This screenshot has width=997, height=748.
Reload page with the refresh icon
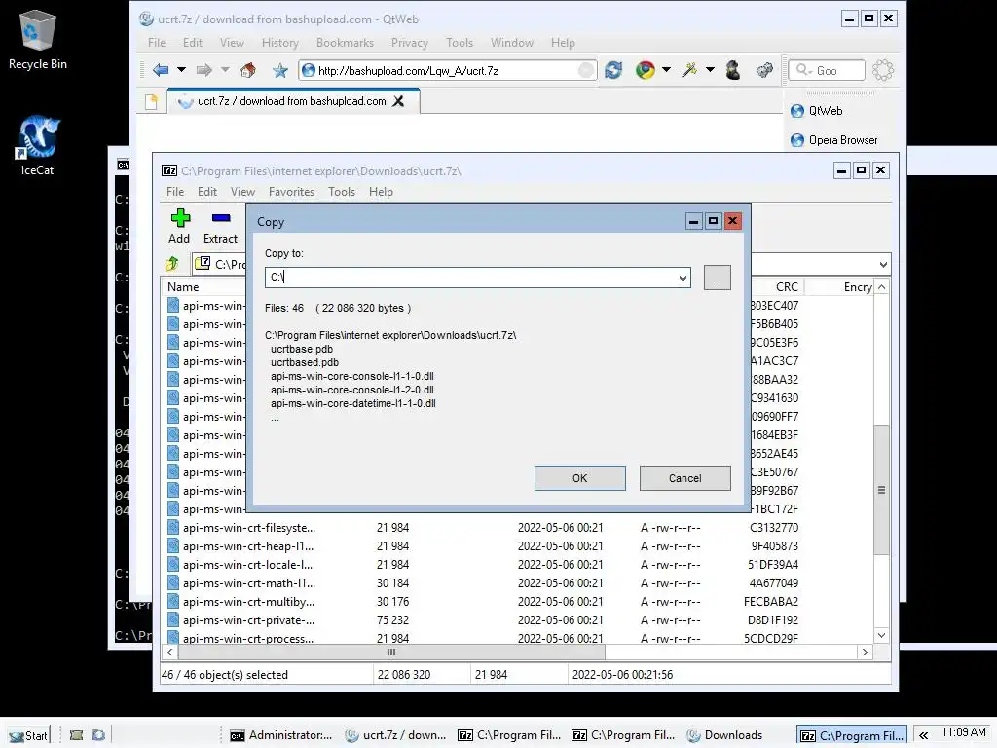613,70
